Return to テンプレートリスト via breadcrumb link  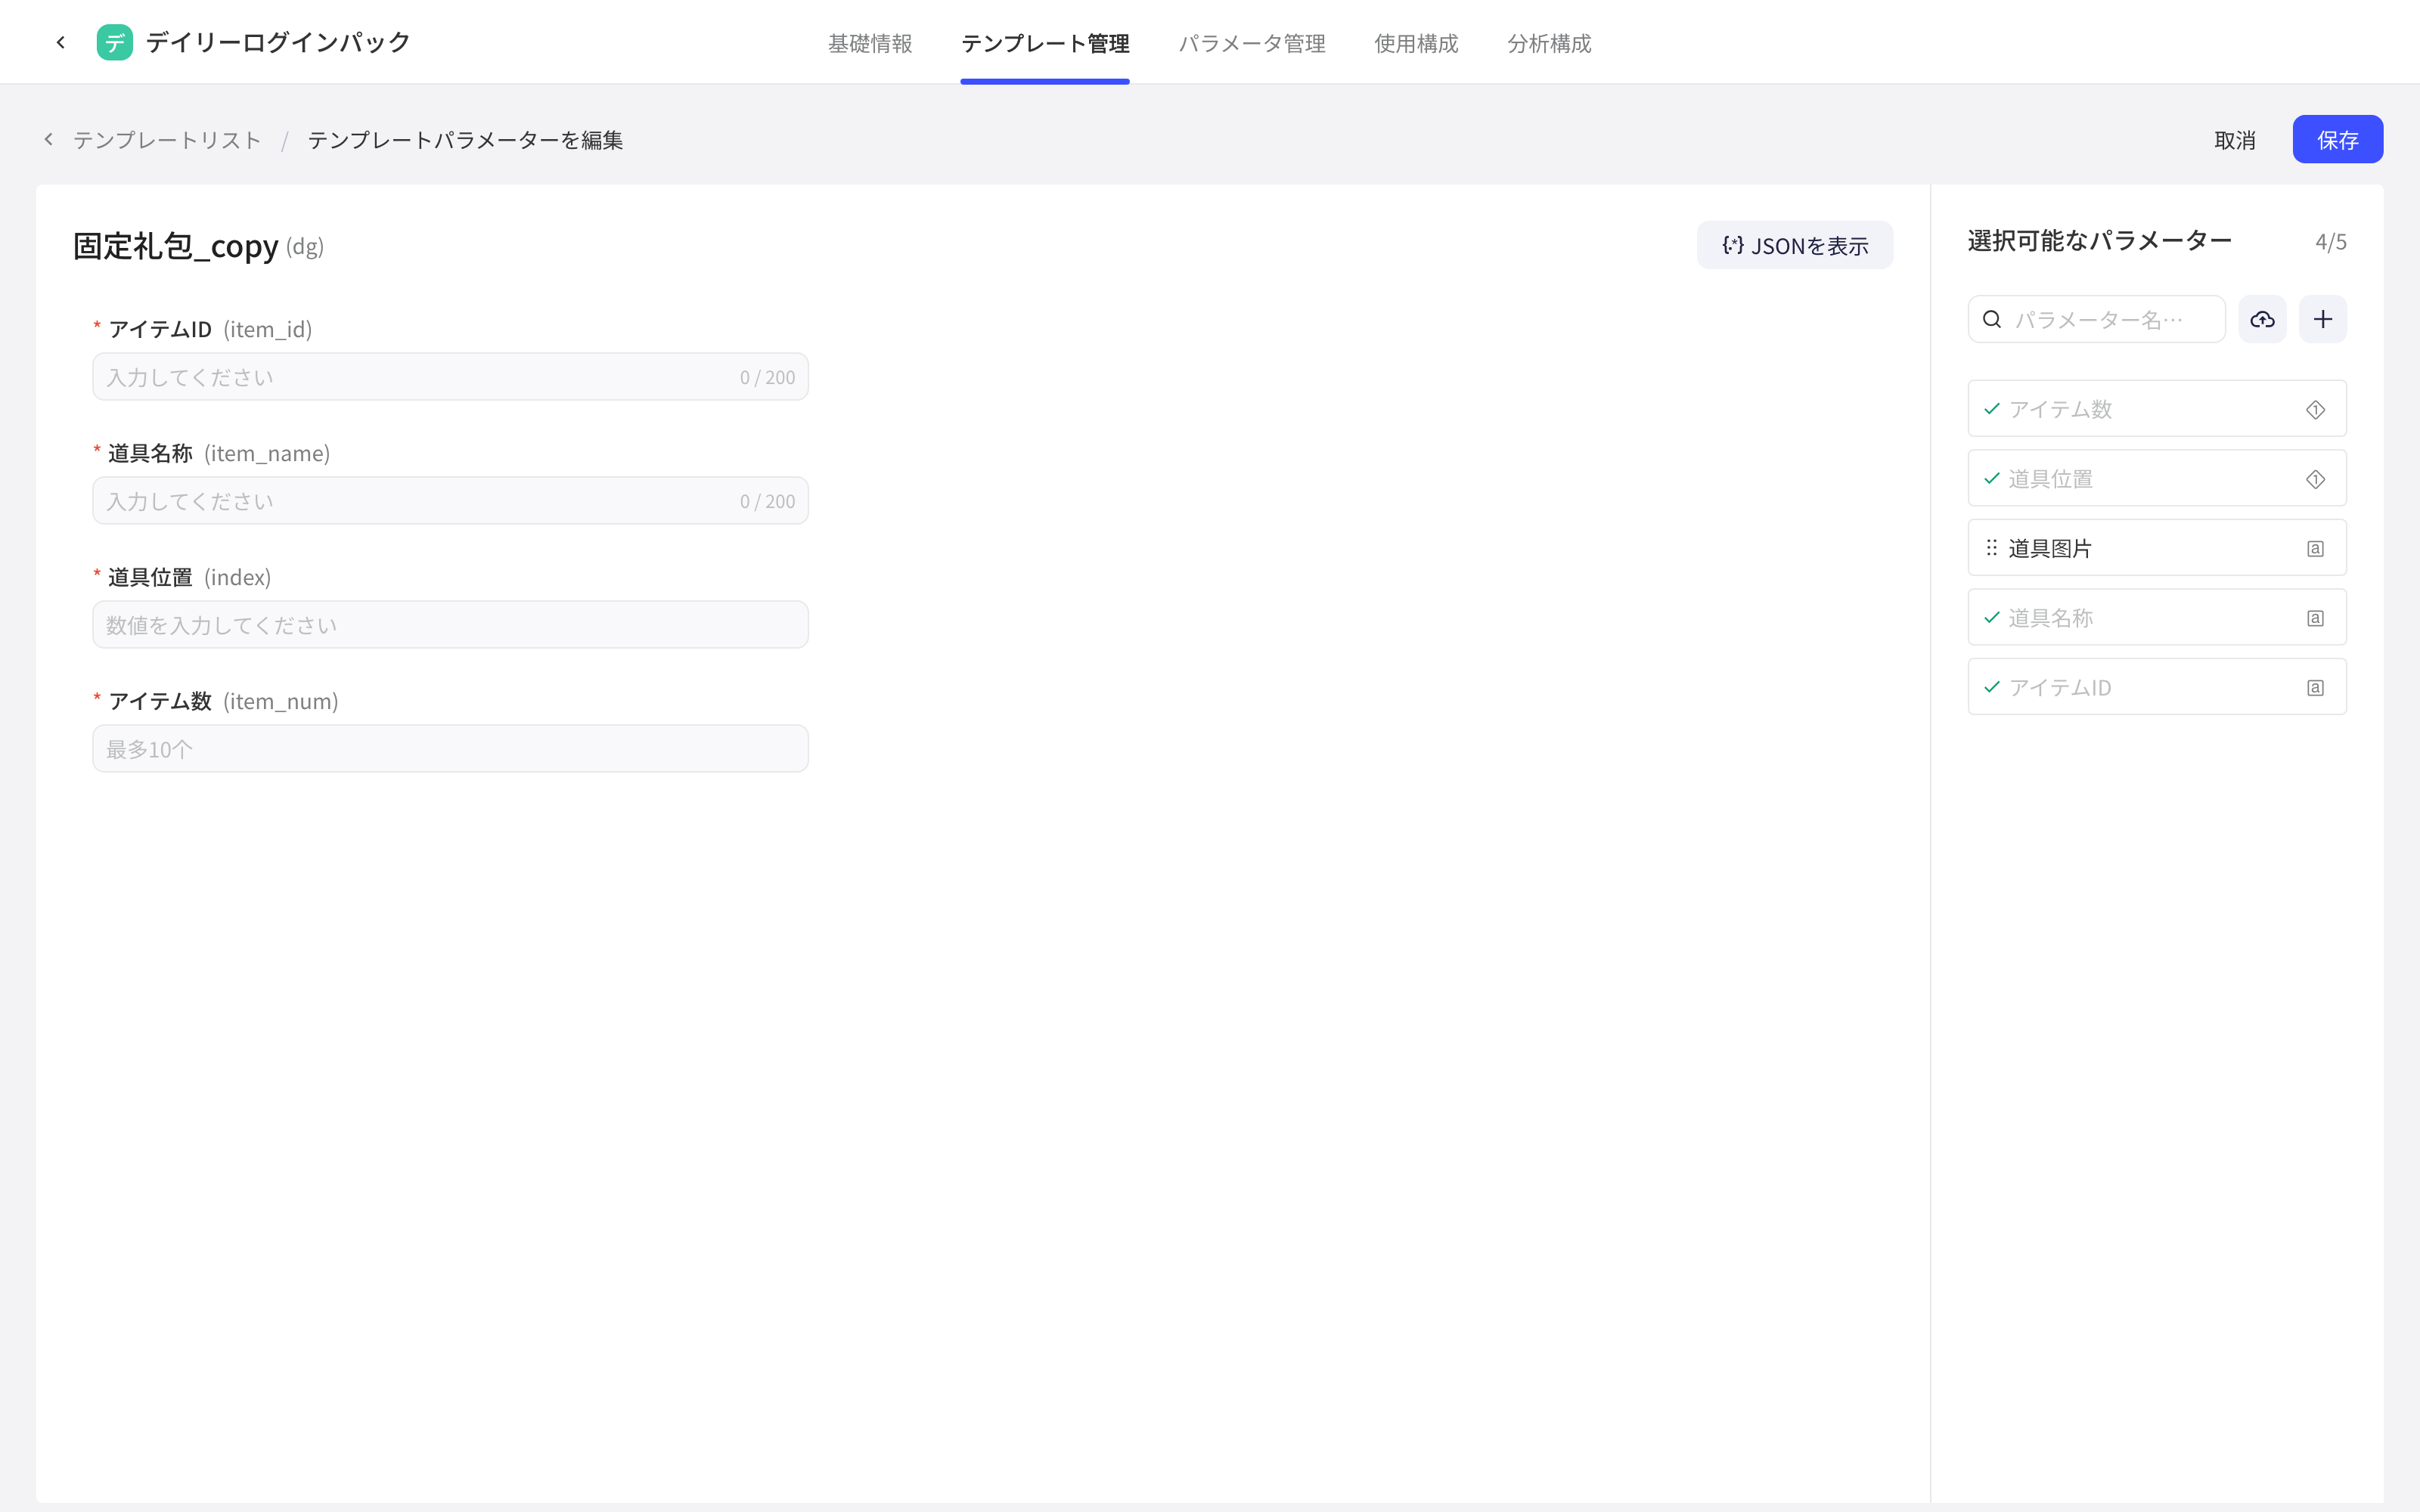point(167,140)
